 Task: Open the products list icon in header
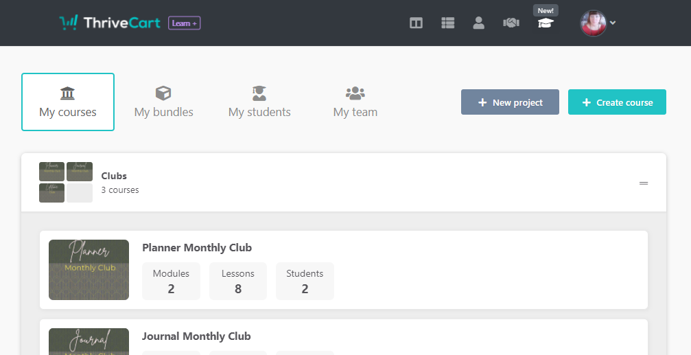(447, 23)
